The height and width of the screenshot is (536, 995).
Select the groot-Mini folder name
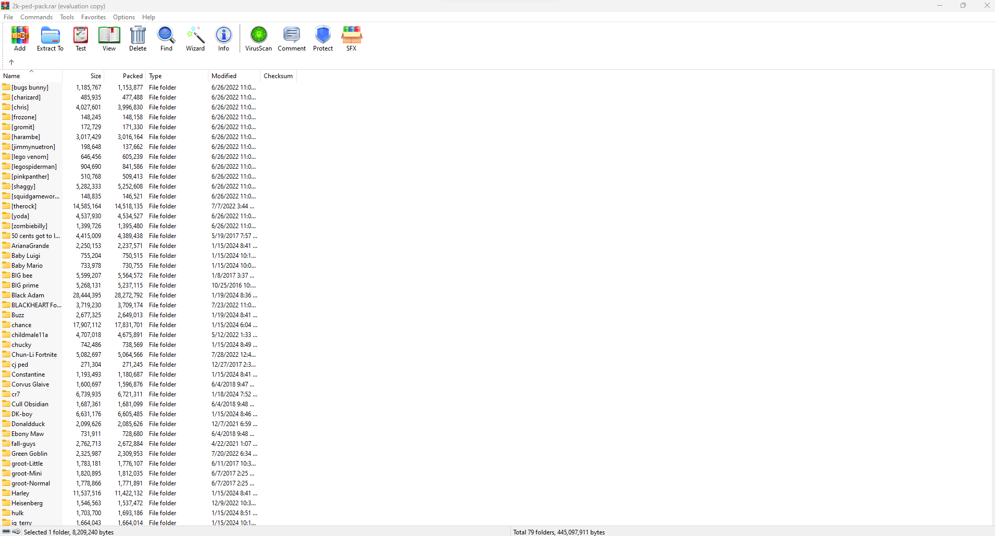(x=27, y=473)
